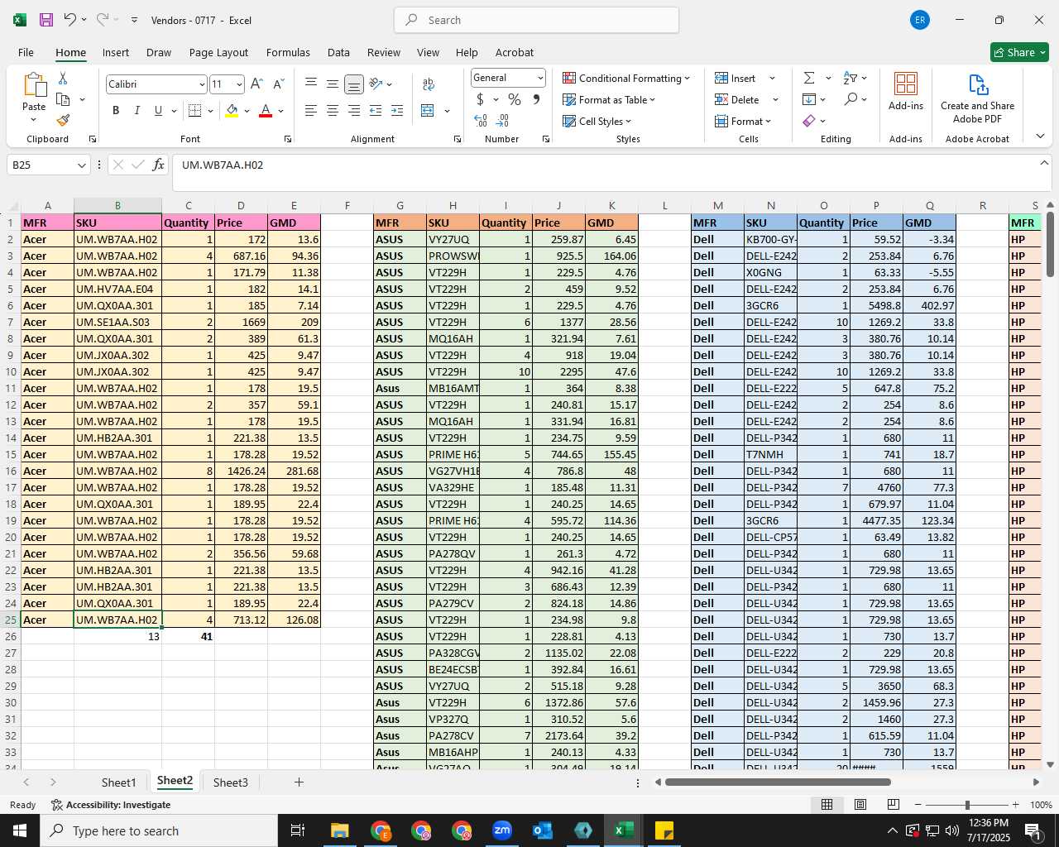
Task: Click Increase Indent icon
Action: point(397,111)
